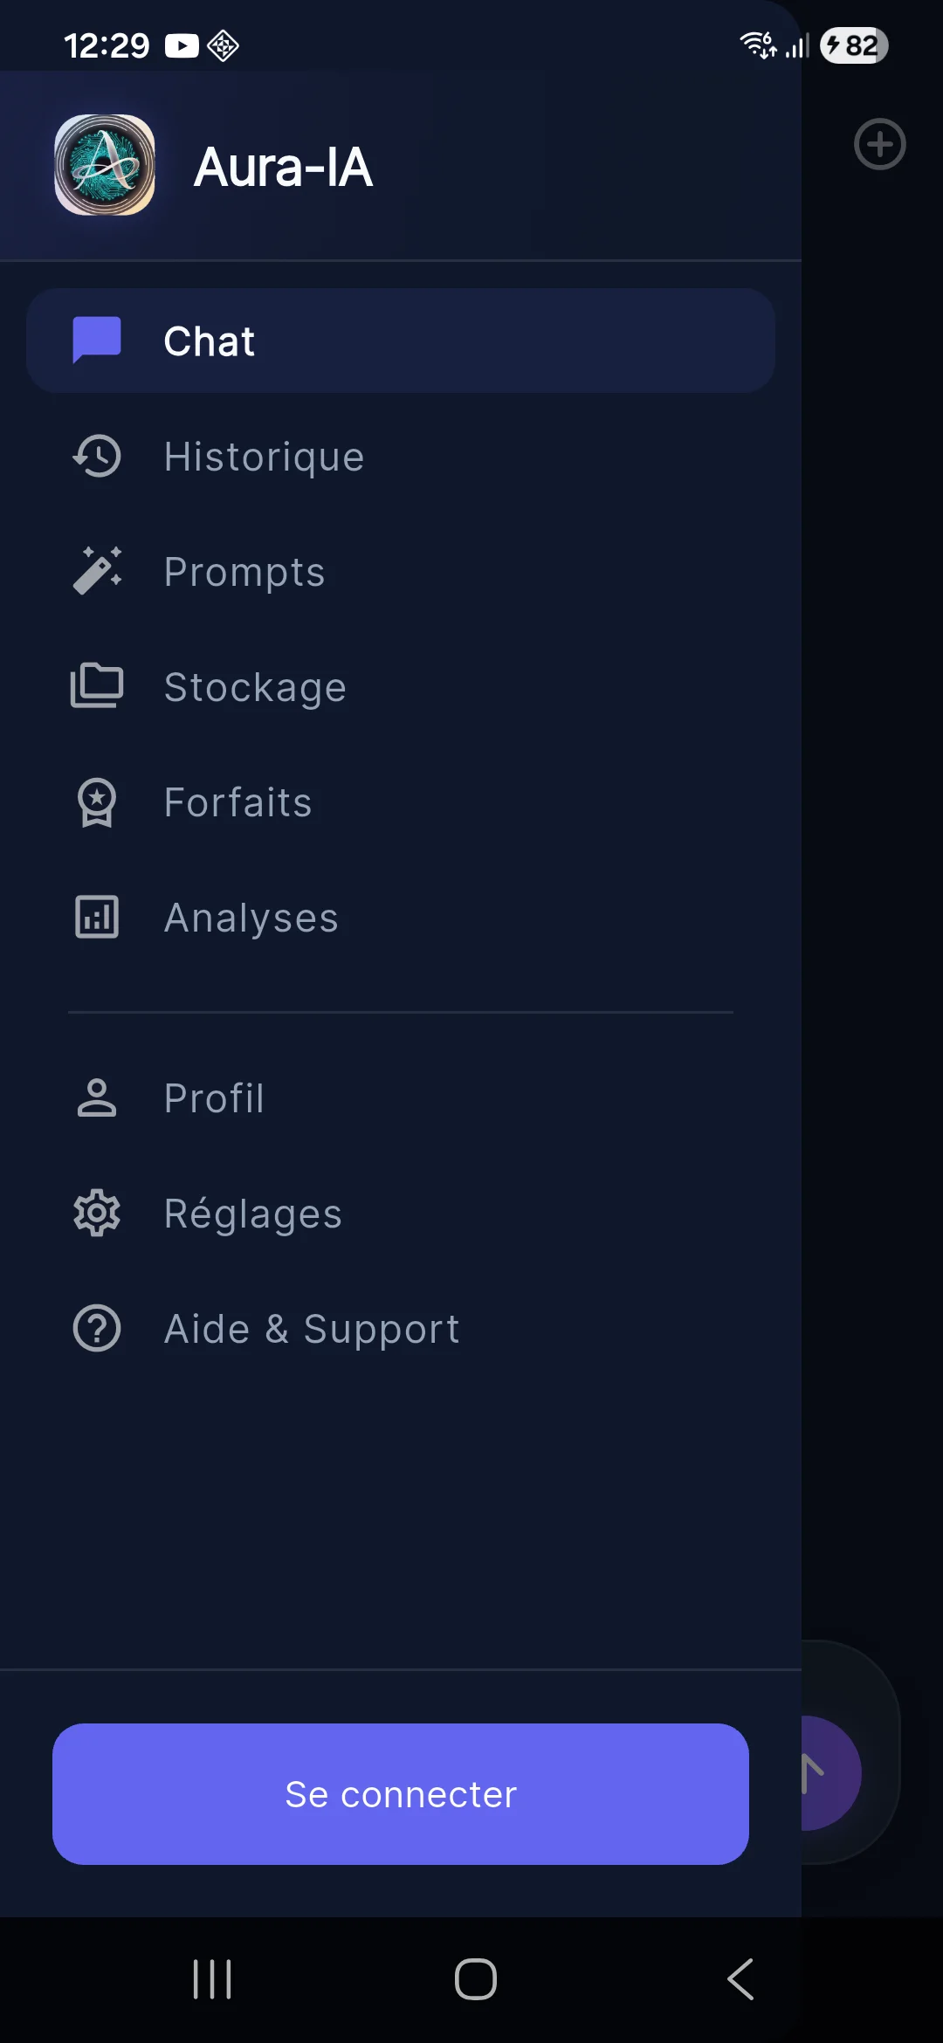Tap the Chat bubble icon
This screenshot has width=943, height=2043.
pos(97,340)
